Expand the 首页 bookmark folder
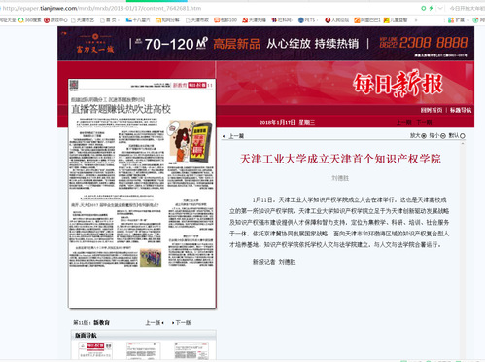Image resolution: width=485 pixels, height=362 pixels. [x=110, y=20]
